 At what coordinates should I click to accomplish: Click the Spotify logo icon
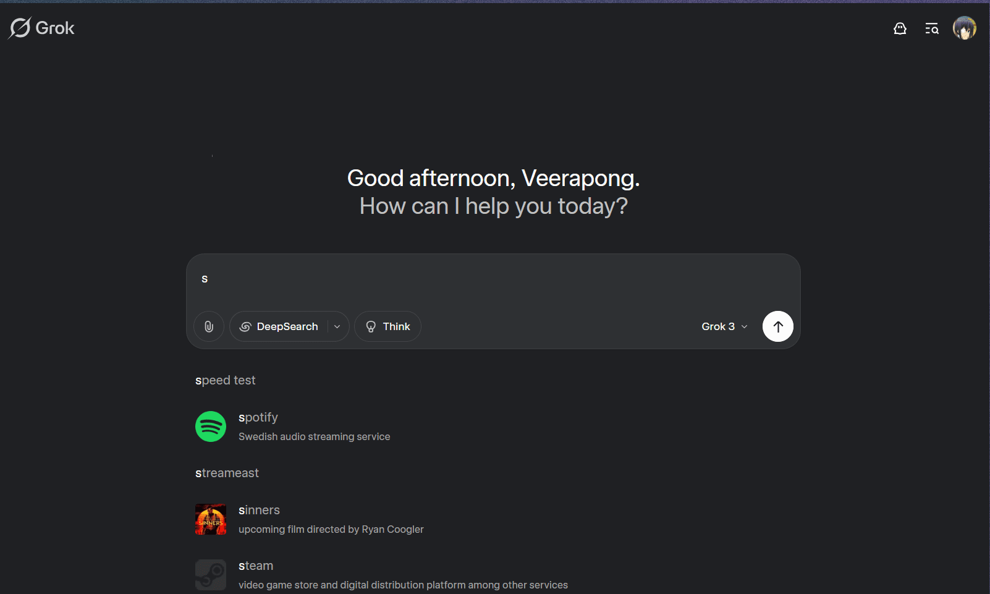click(x=211, y=426)
